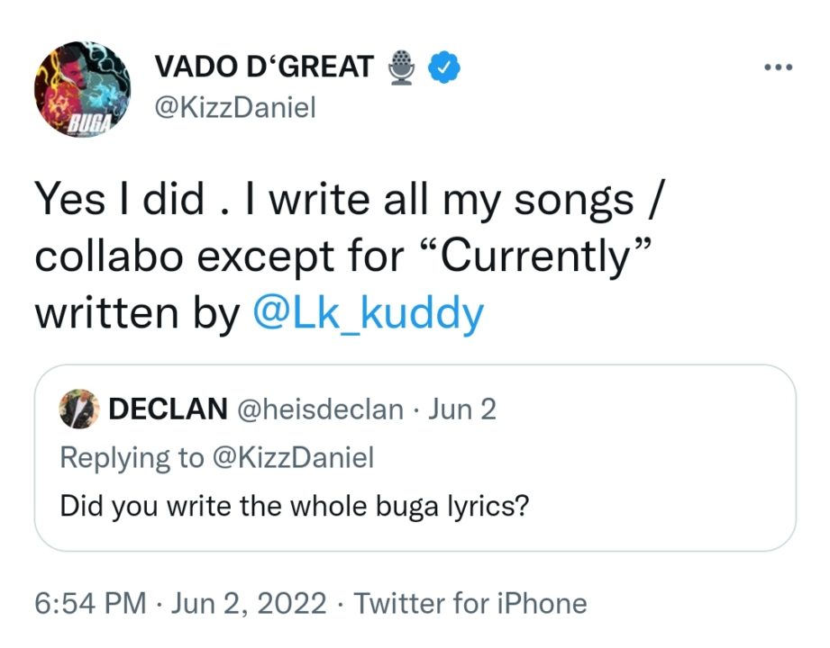
Task: Click the 6:54 PM timestamp
Action: (x=90, y=602)
